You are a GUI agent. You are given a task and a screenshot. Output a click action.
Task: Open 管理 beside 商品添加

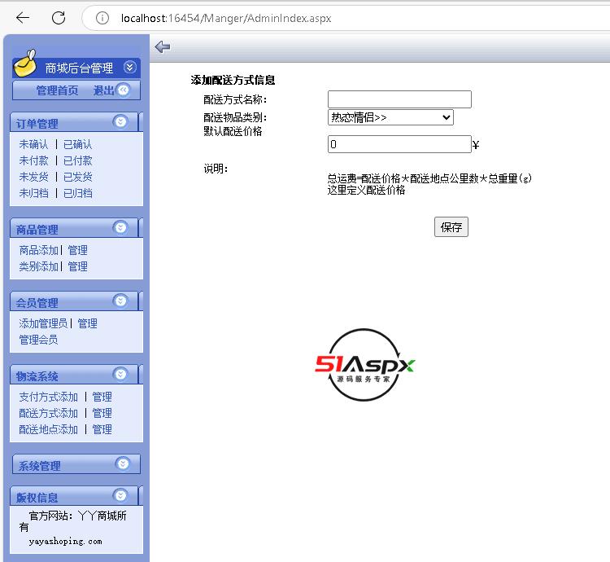click(78, 250)
